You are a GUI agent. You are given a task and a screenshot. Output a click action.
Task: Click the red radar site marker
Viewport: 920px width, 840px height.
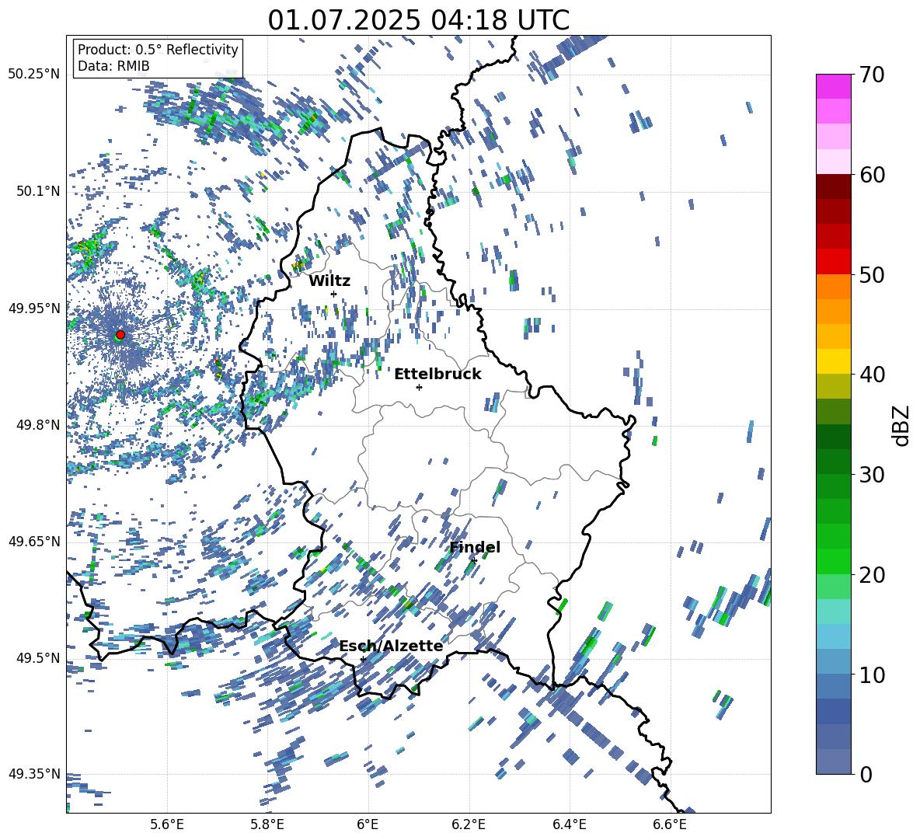click(x=120, y=335)
